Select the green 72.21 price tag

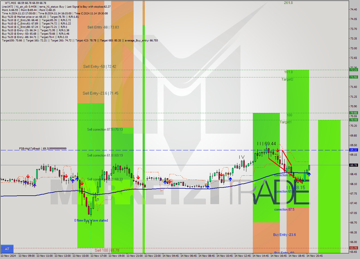[x=354, y=70]
